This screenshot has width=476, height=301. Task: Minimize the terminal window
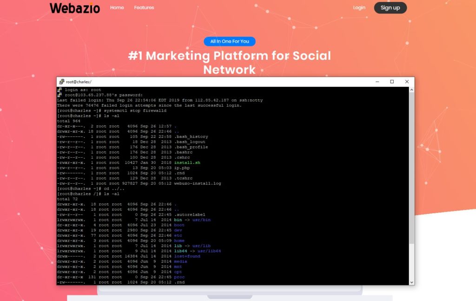[x=377, y=81]
